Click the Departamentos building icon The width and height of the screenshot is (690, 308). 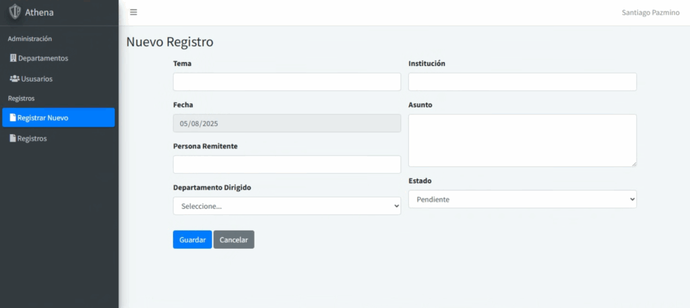pyautogui.click(x=13, y=59)
